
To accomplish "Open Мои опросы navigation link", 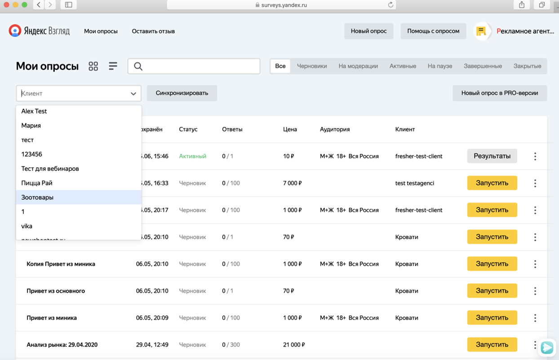I will pyautogui.click(x=101, y=31).
